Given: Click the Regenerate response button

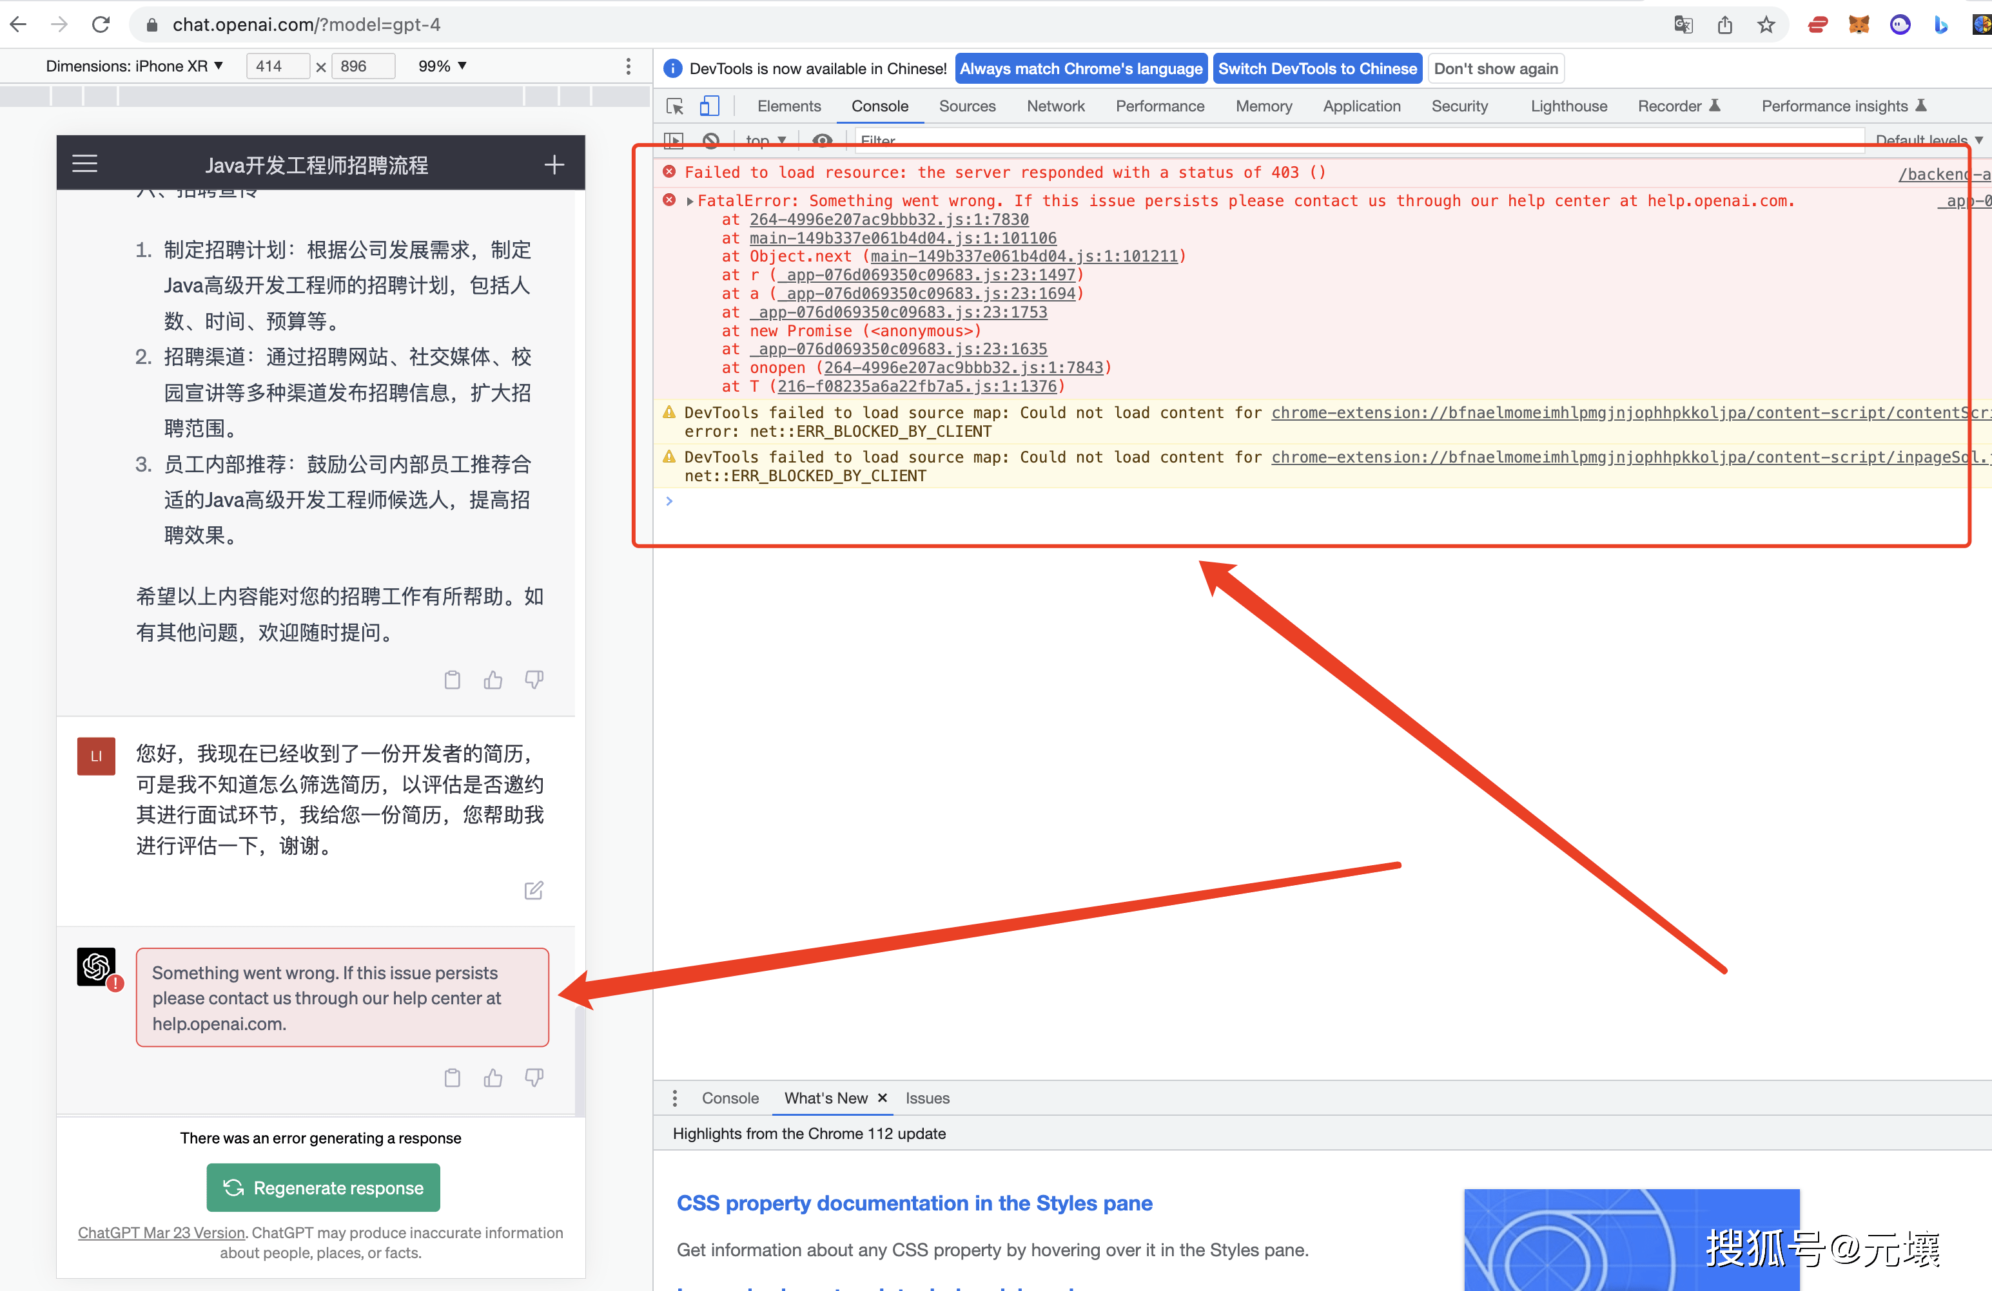Looking at the screenshot, I should [322, 1187].
